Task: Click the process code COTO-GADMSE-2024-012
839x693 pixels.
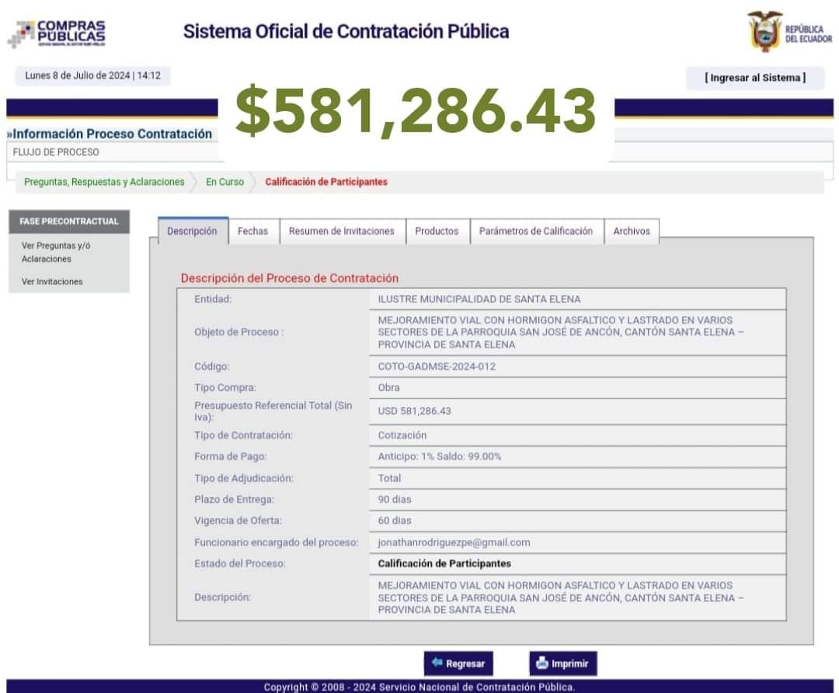Action: click(437, 366)
